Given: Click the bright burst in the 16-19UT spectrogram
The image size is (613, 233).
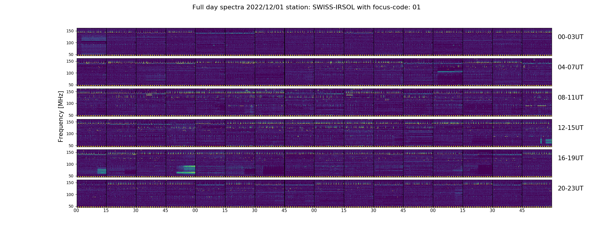Looking at the screenshot, I should coord(186,170).
